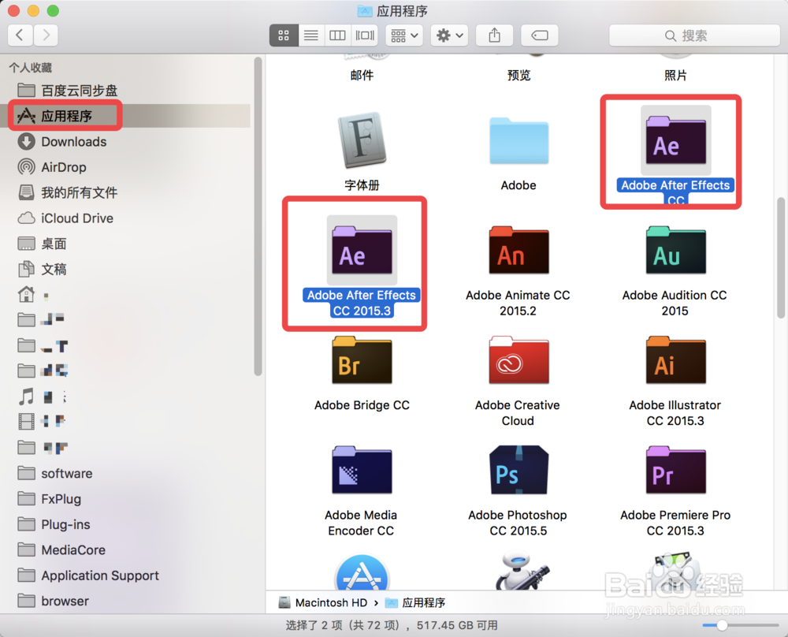788x637 pixels.
Task: Click the 照片 label
Action: pos(675,76)
